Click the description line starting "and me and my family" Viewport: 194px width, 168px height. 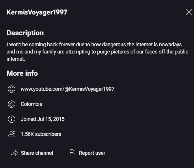point(97,52)
